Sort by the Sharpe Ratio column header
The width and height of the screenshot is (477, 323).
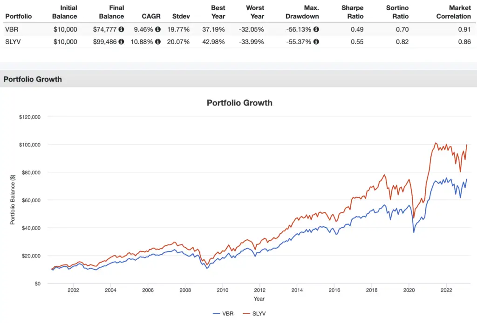point(352,12)
